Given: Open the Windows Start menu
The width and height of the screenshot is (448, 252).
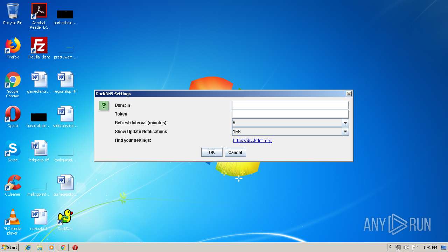Looking at the screenshot, I should coord(10,247).
